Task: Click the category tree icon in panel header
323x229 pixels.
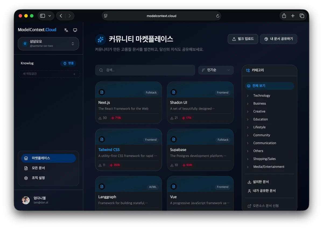Action: point(248,70)
